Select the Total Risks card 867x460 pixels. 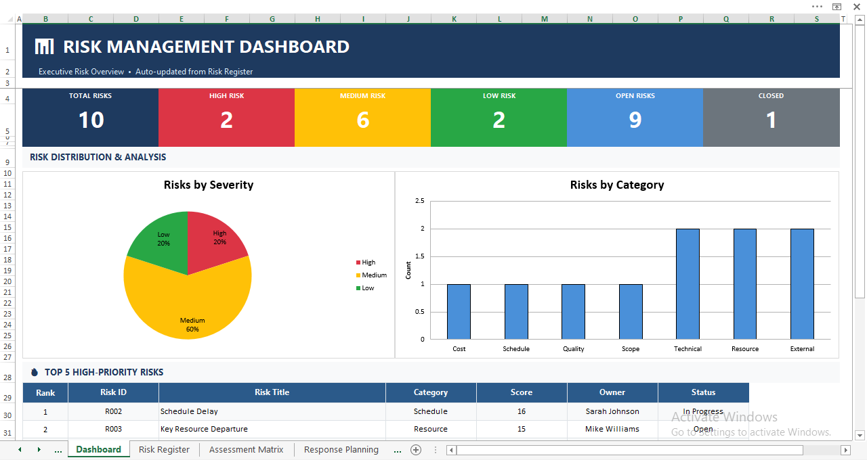click(x=91, y=118)
